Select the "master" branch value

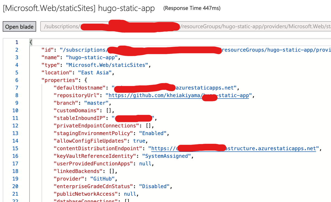96,103
